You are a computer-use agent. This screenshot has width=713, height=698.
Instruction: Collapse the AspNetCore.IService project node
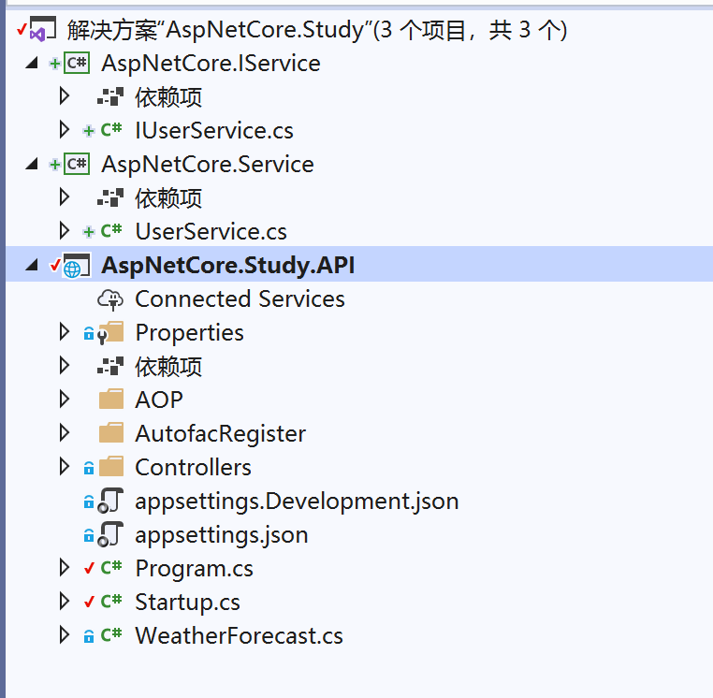[32, 63]
